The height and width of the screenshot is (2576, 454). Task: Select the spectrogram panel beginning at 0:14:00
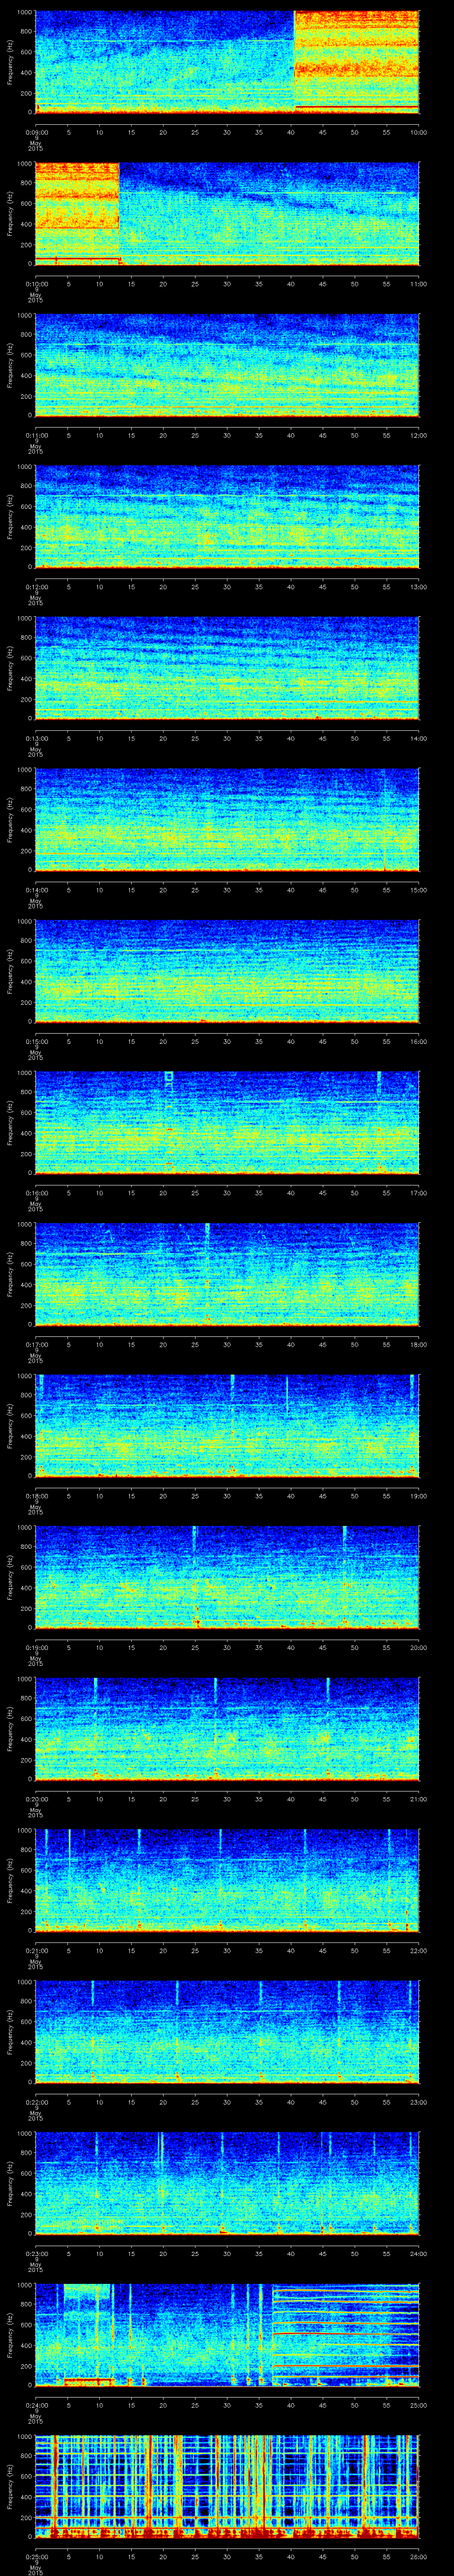[x=227, y=819]
